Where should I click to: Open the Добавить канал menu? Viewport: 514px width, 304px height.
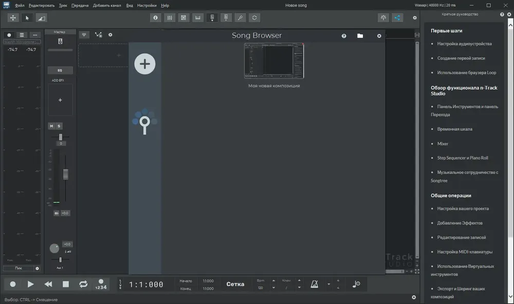coord(107,5)
